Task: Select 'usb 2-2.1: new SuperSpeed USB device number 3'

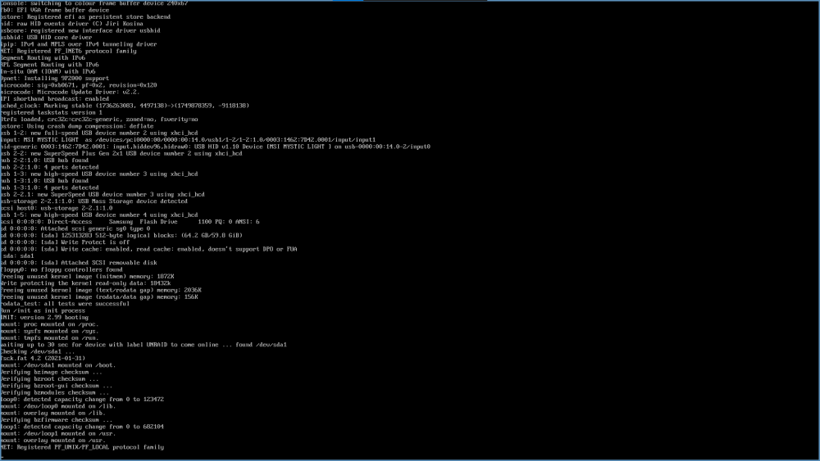Action: (x=102, y=194)
